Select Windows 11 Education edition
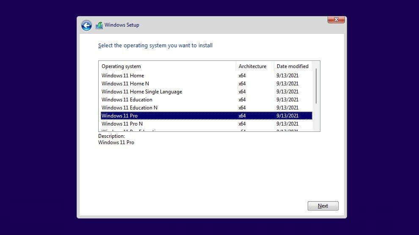419x235 pixels. coord(127,100)
